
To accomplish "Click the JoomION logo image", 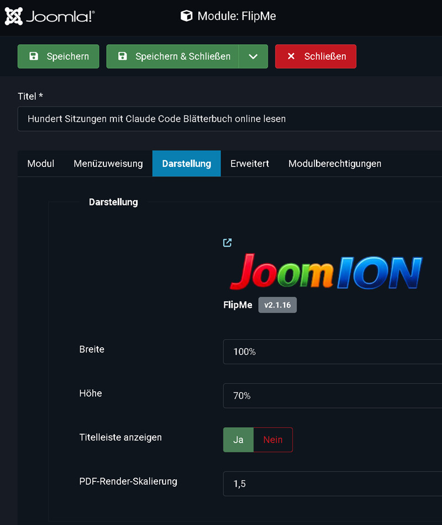I will 326,271.
